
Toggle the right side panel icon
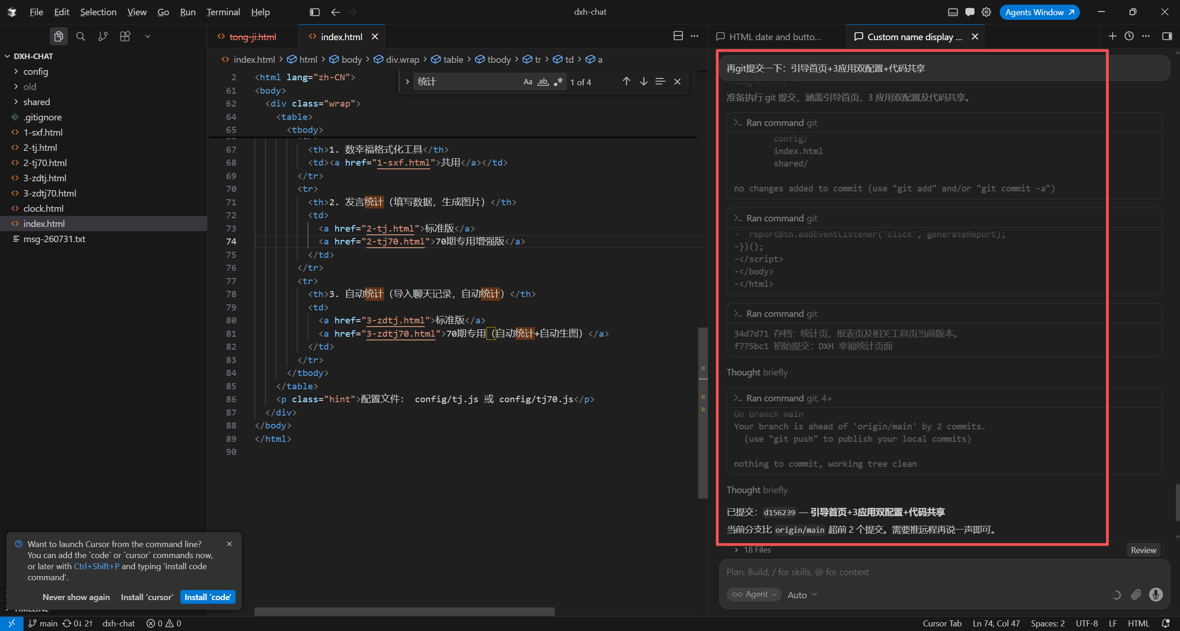pyautogui.click(x=1167, y=36)
